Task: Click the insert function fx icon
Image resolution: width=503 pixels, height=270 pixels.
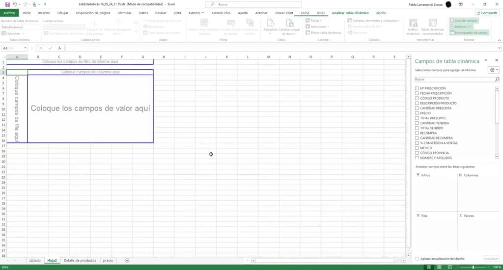Action: pyautogui.click(x=59, y=48)
